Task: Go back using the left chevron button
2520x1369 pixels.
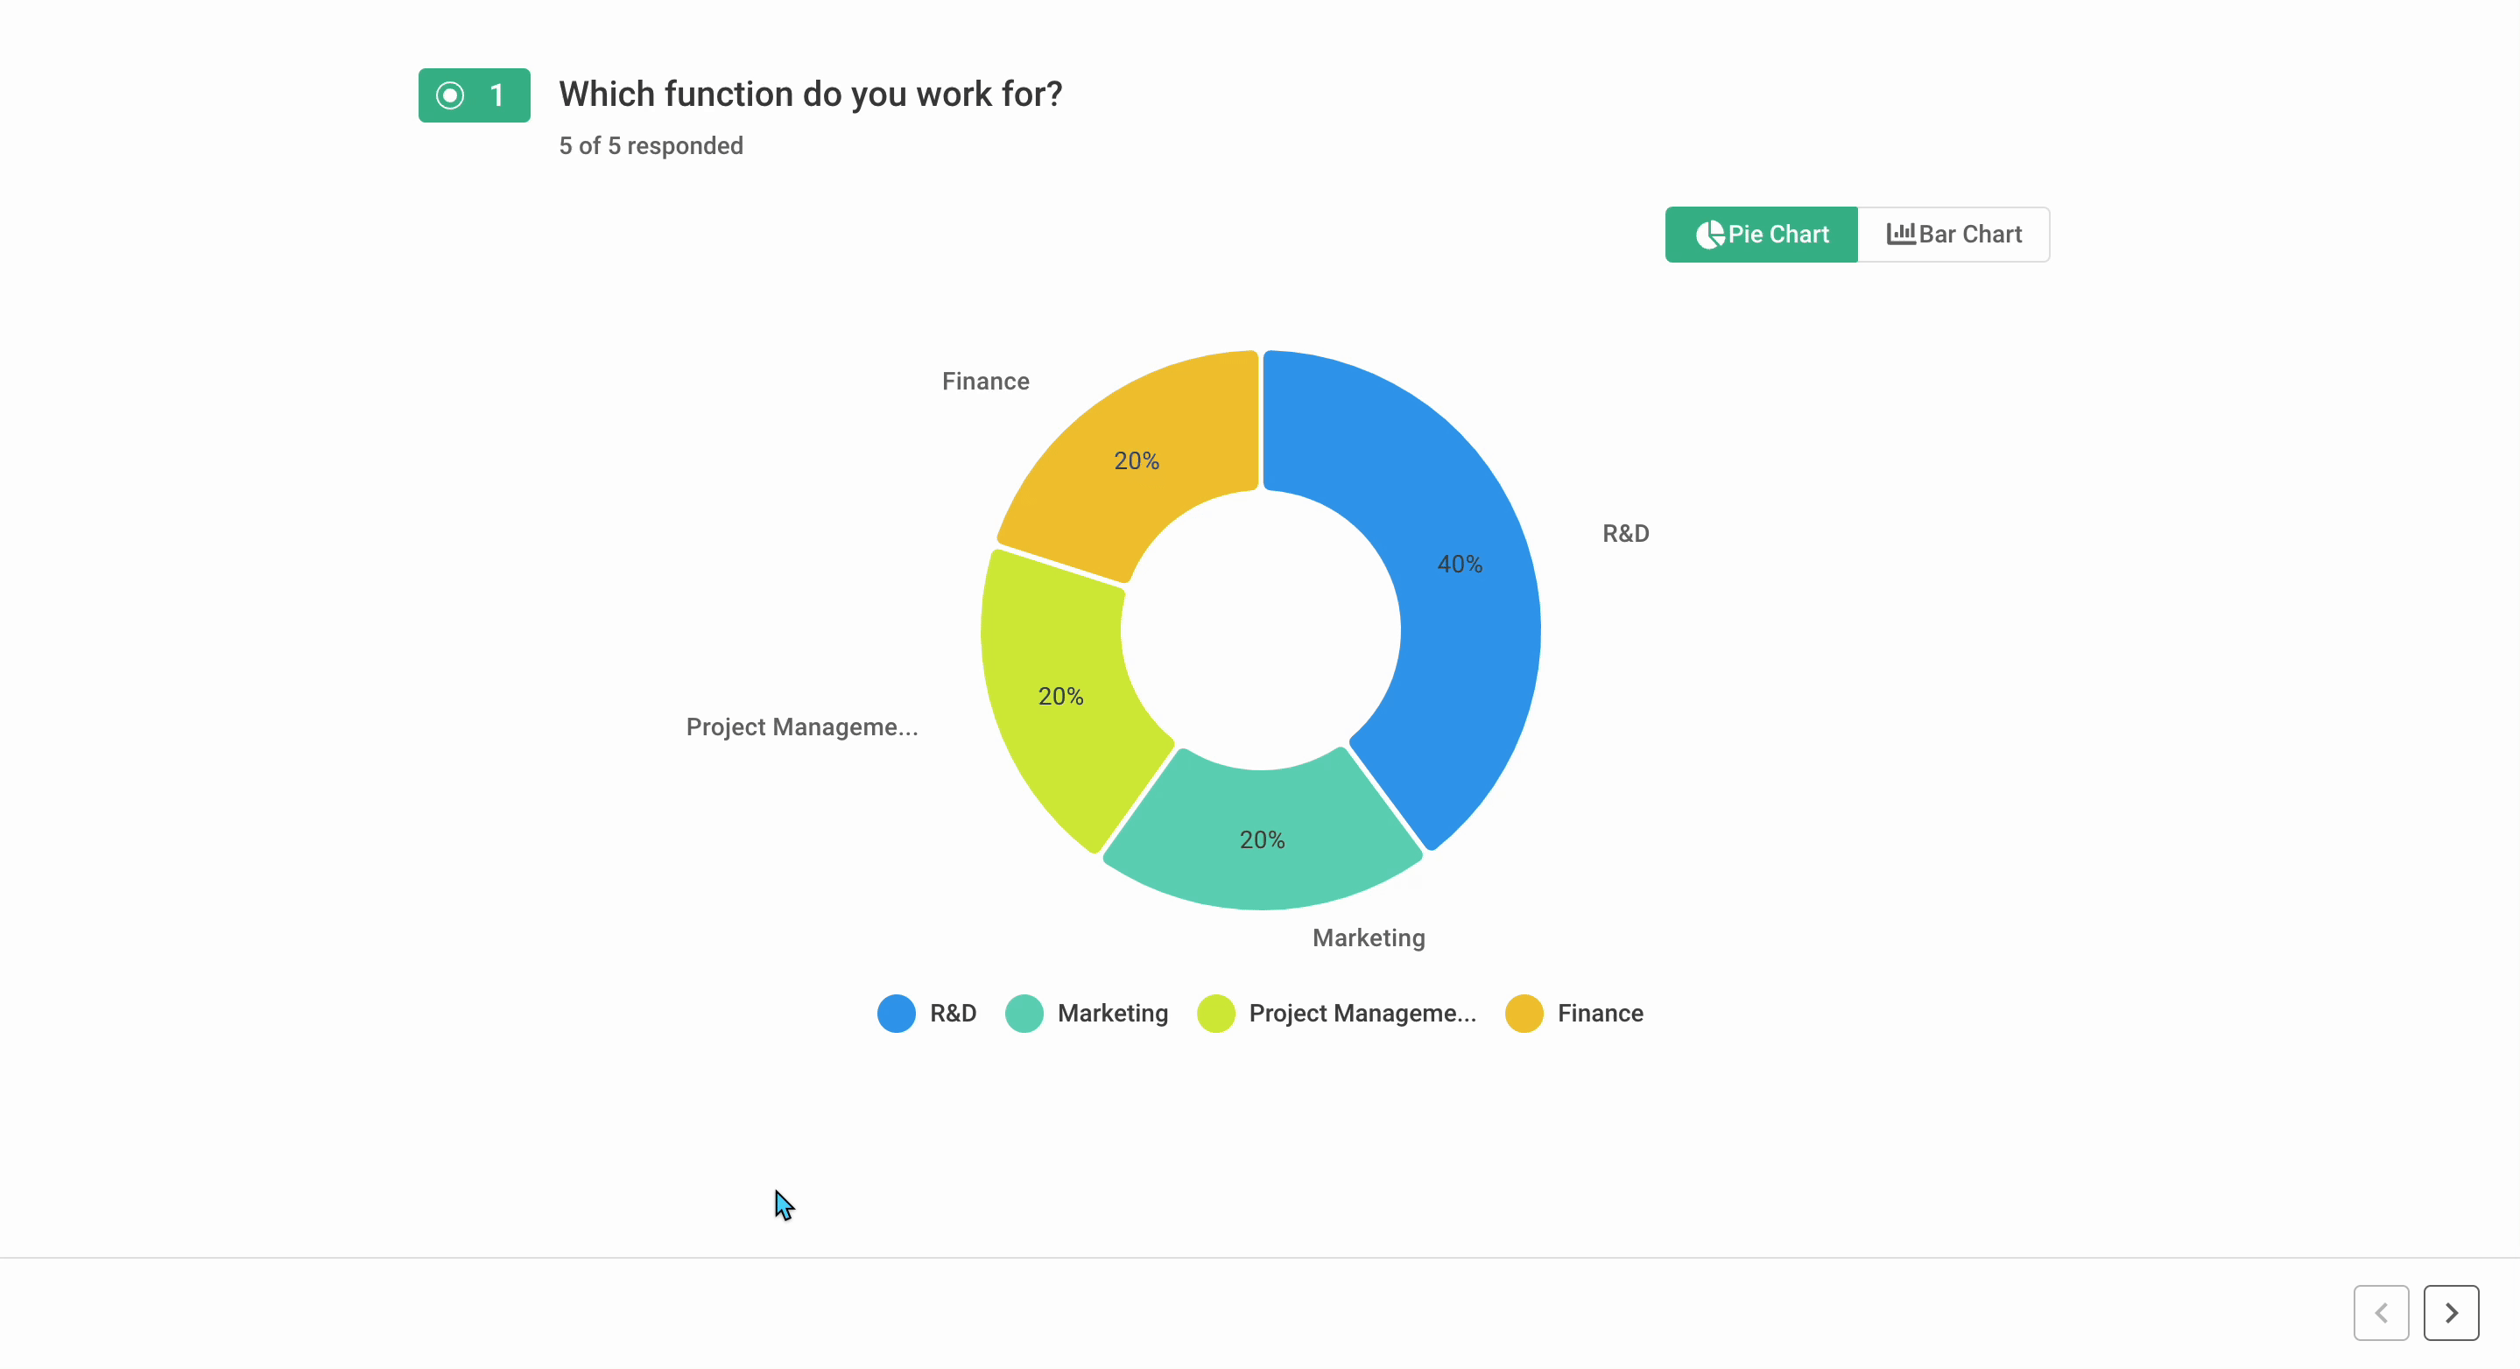Action: [x=2381, y=1312]
